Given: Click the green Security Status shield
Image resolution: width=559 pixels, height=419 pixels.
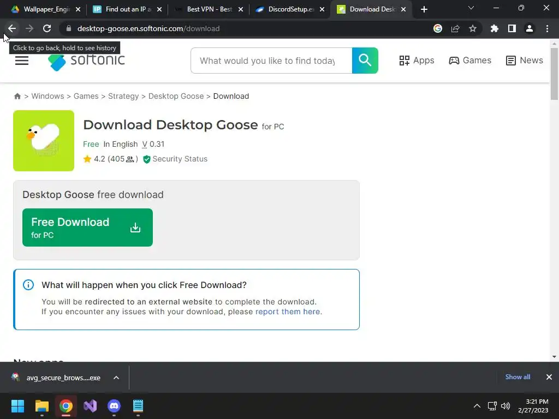Looking at the screenshot, I should 146,159.
